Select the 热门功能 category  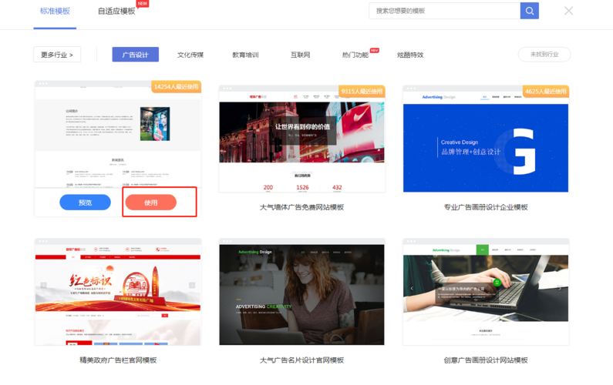point(355,55)
